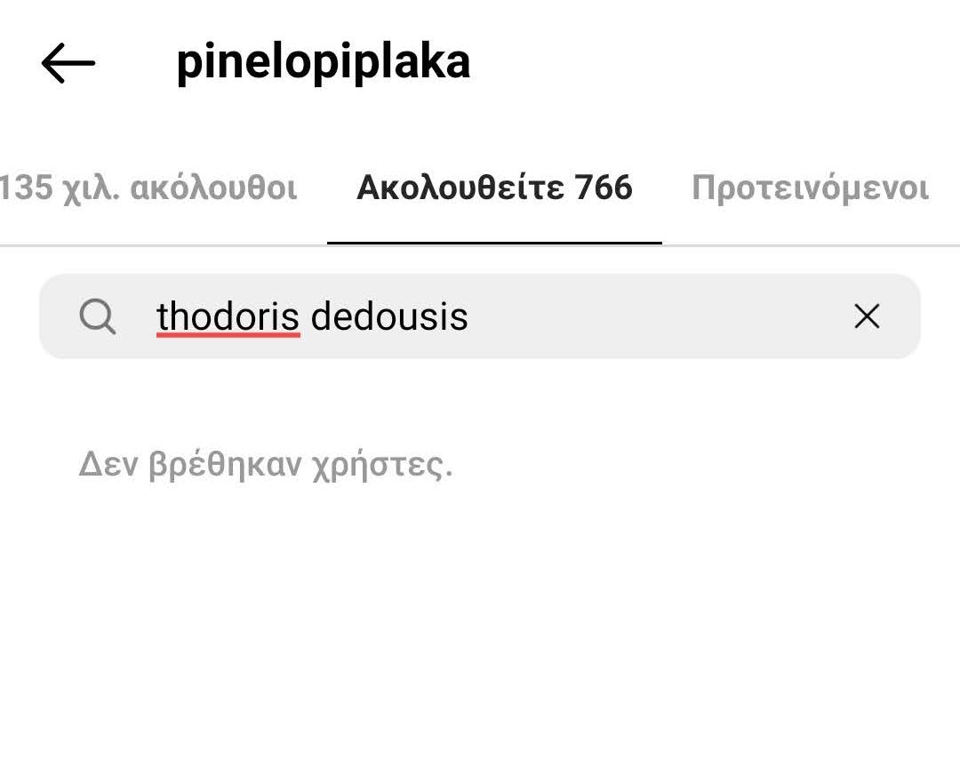The width and height of the screenshot is (960, 784).
Task: Click the black underline below active tab
Action: (494, 243)
